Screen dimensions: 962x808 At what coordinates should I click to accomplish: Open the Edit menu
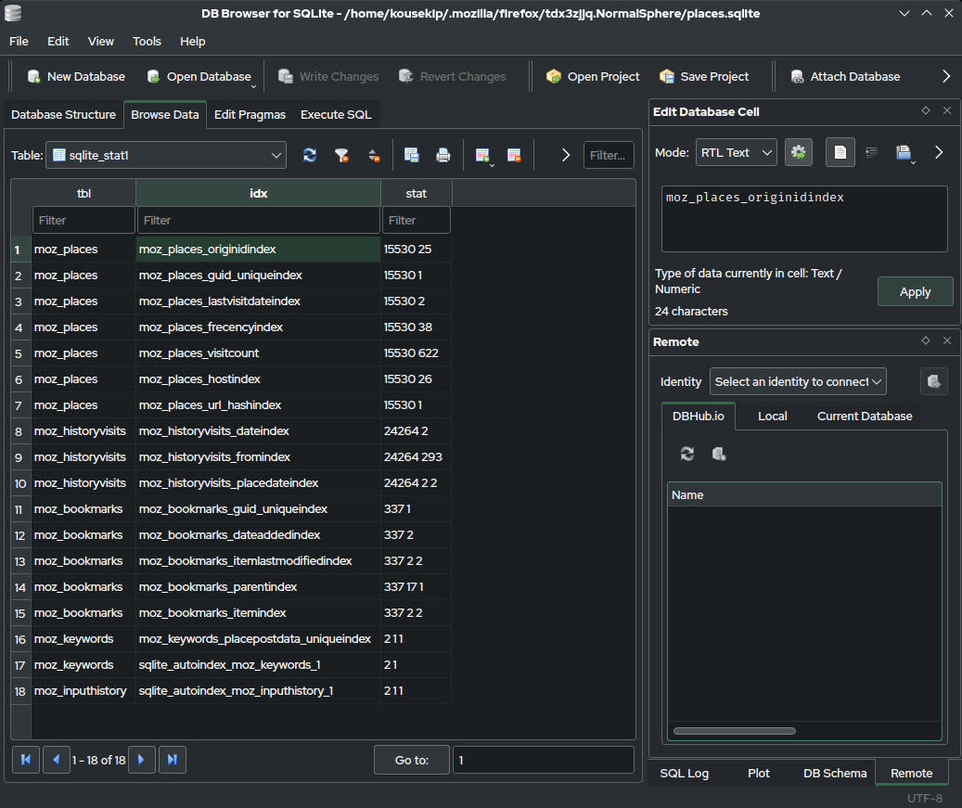point(58,41)
